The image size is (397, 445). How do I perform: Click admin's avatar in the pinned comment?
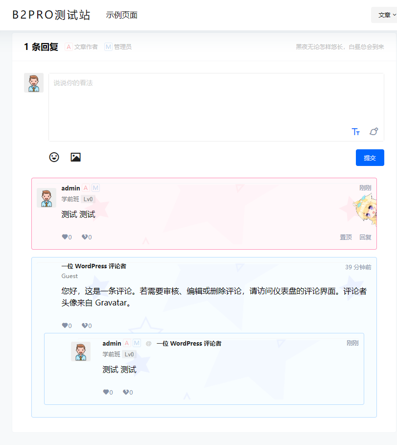pos(47,198)
